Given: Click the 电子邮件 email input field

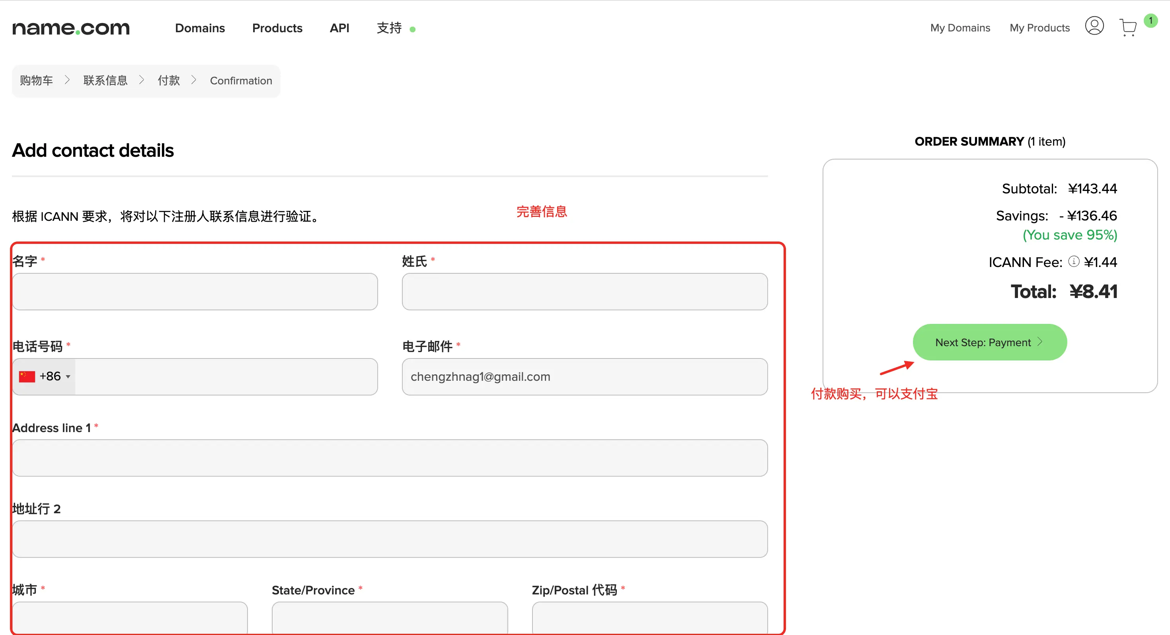Looking at the screenshot, I should click(x=585, y=376).
